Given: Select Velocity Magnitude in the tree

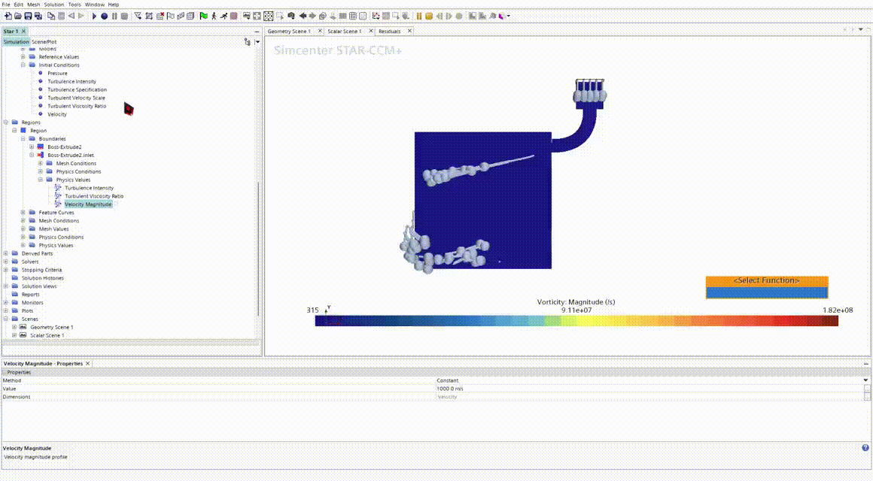Looking at the screenshot, I should pyautogui.click(x=88, y=204).
